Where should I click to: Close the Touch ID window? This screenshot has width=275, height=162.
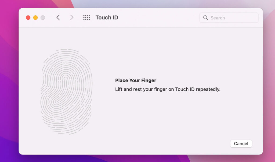pos(28,17)
